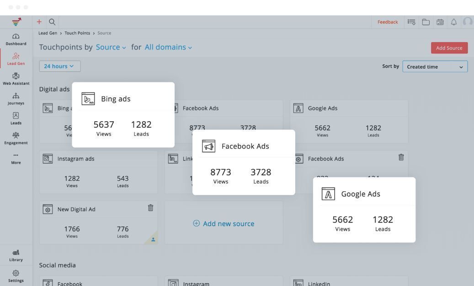Go to Lead Gen via the breadcrumb
This screenshot has height=286, width=474.
[x=48, y=33]
